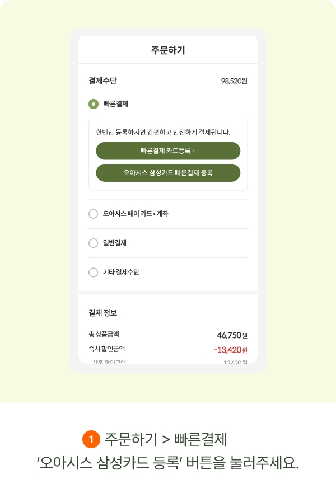Click the orange step 1 circle icon
The image size is (336, 498).
click(x=91, y=439)
